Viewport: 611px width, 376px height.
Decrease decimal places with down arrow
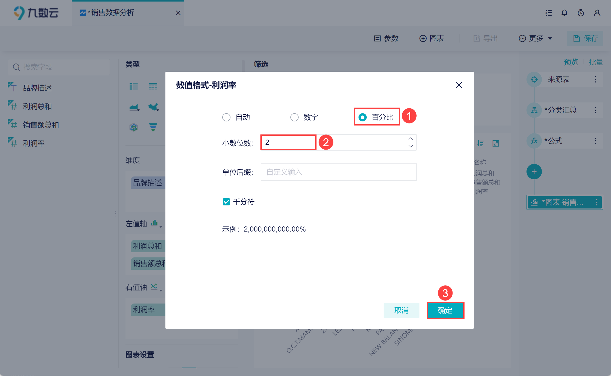tap(410, 146)
